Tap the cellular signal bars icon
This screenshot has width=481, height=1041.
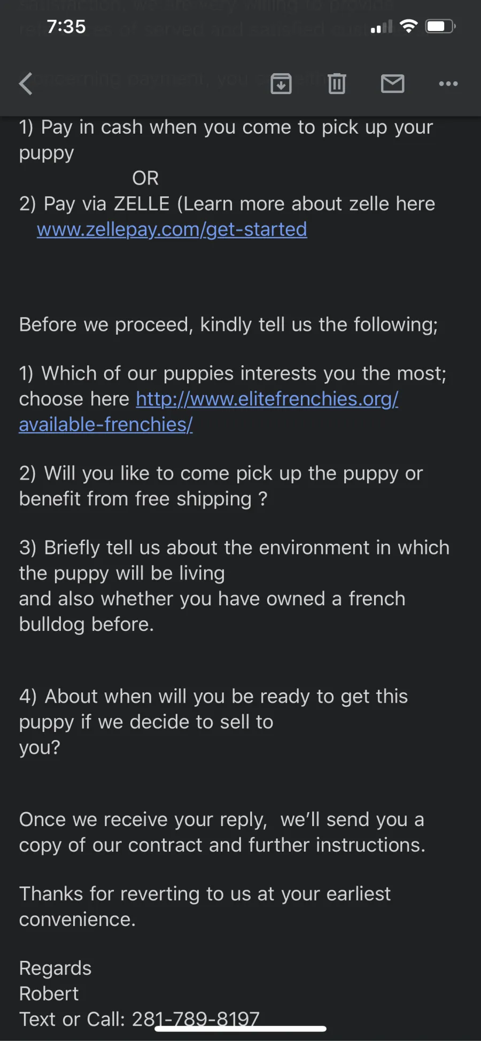(382, 27)
